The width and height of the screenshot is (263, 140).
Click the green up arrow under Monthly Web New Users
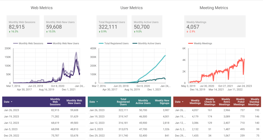coord(47,32)
